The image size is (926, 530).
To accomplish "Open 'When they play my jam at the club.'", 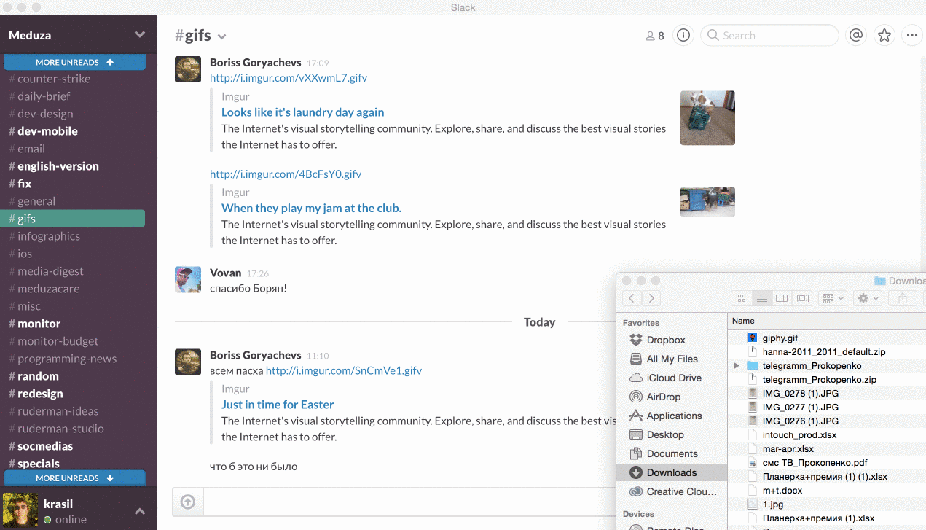I will pos(311,208).
